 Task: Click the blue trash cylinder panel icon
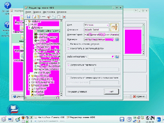pyautogui.click(x=159, y=119)
